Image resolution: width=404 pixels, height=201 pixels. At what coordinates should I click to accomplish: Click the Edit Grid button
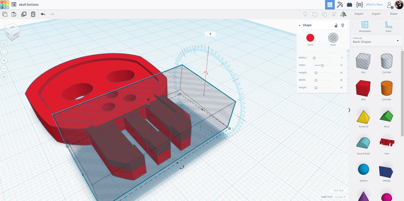[x=338, y=190]
